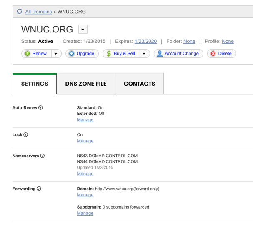Image resolution: width=253 pixels, height=226 pixels.
Task: Click the Delete domain button
Action: click(x=221, y=54)
